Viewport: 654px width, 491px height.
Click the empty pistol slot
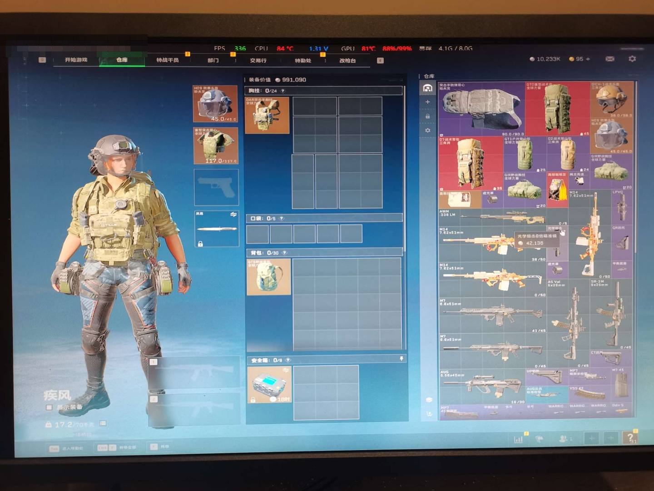coord(216,187)
